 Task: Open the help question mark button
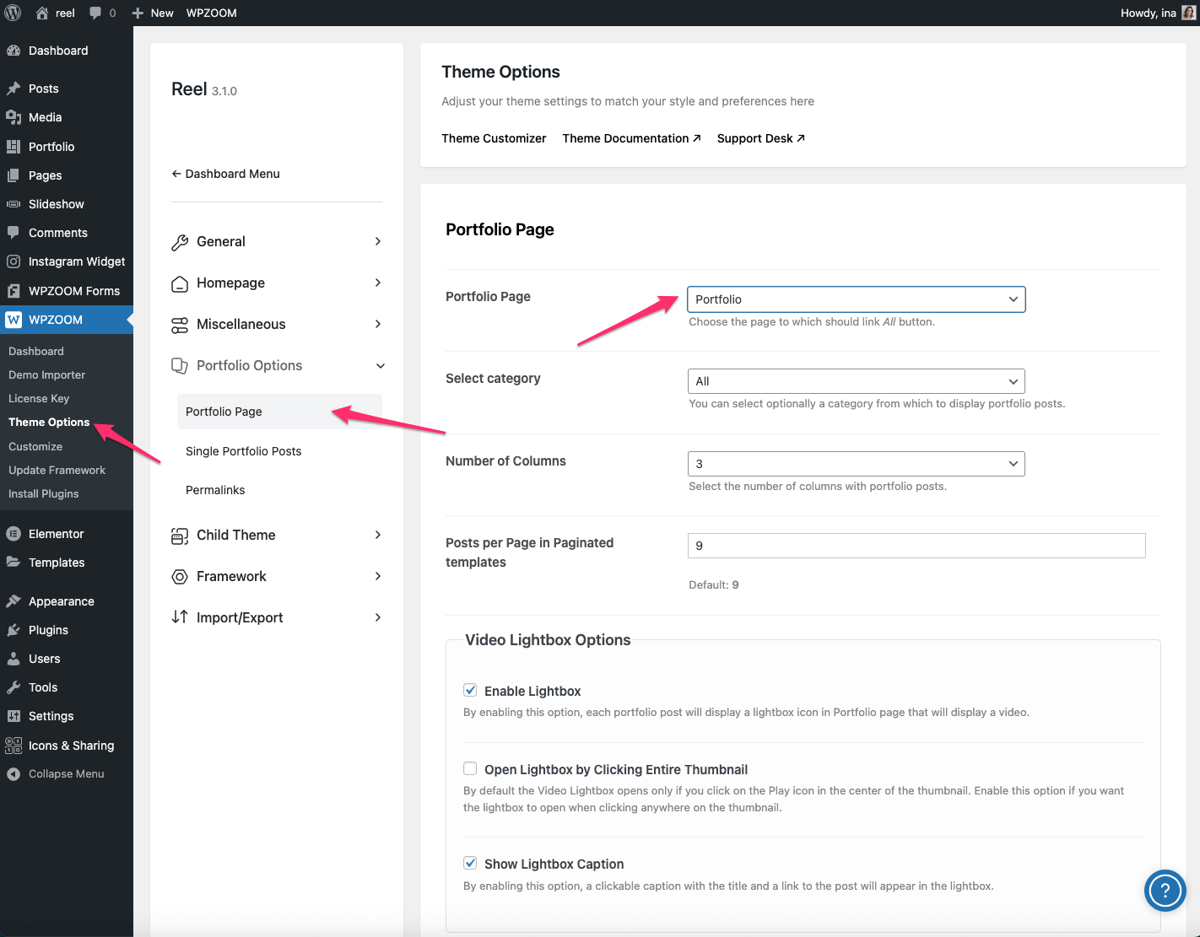pyautogui.click(x=1165, y=891)
